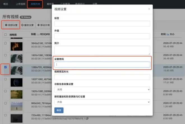Click the play icon on 播放设置

pos(23,25)
